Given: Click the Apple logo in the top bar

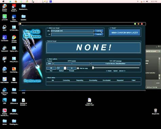Looking at the screenshot, I should pyautogui.click(x=3, y=1).
